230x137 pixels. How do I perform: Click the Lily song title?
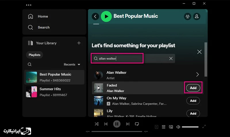pyautogui.click(x=110, y=111)
